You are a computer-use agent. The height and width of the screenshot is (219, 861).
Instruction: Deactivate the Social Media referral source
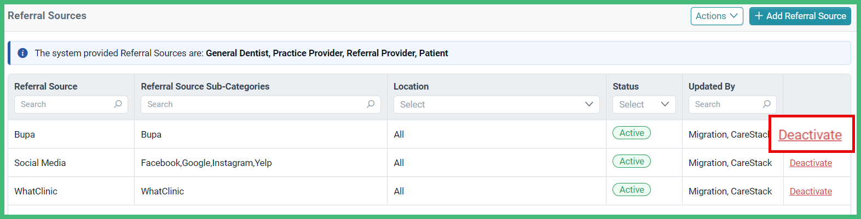click(x=811, y=163)
